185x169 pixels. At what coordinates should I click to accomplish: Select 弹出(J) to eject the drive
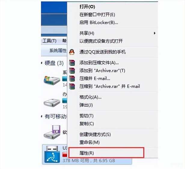86,105
